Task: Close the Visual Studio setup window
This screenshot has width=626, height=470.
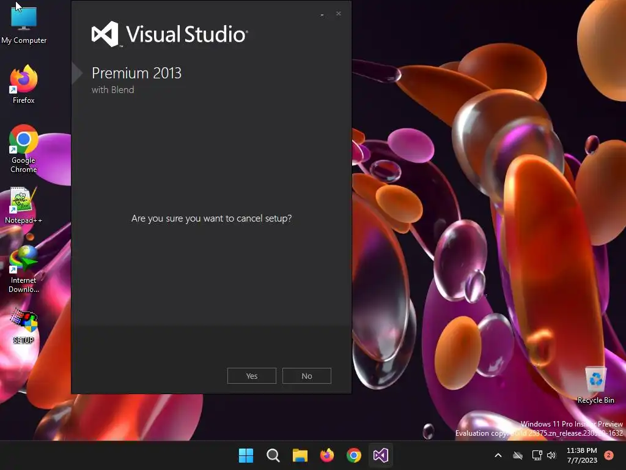Action: [339, 13]
